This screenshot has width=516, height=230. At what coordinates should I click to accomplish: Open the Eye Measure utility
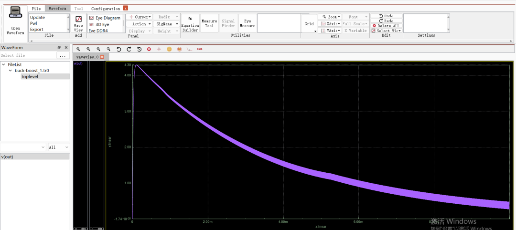[x=247, y=24]
